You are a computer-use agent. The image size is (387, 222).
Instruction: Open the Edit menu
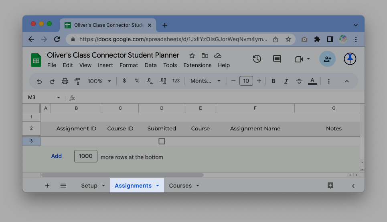coord(68,65)
